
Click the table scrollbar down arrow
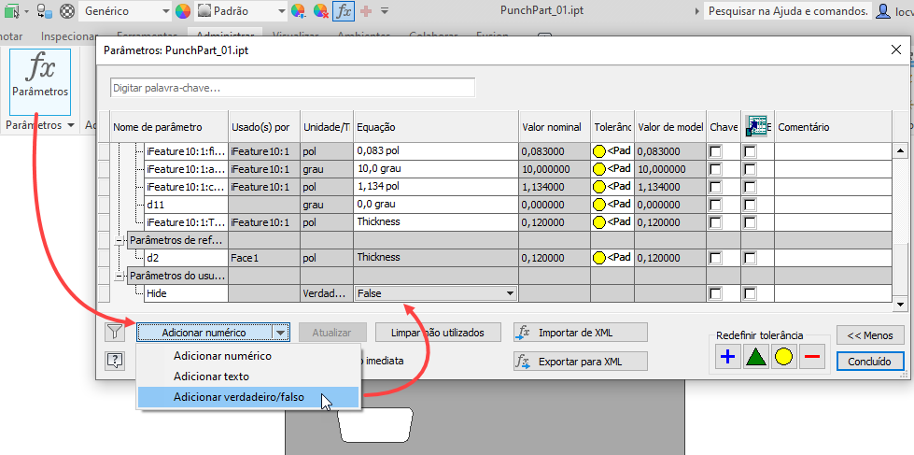point(900,305)
